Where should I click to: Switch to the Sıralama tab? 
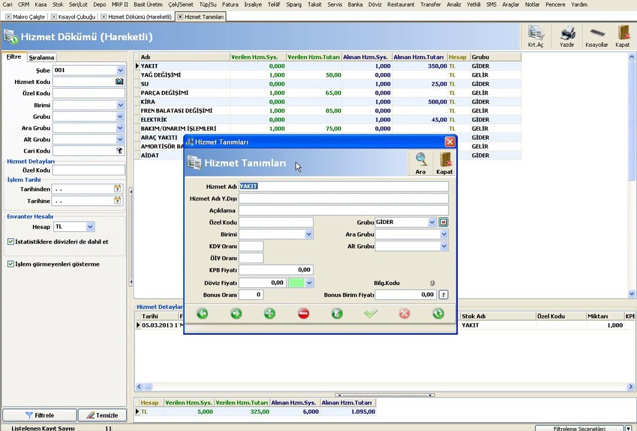41,57
